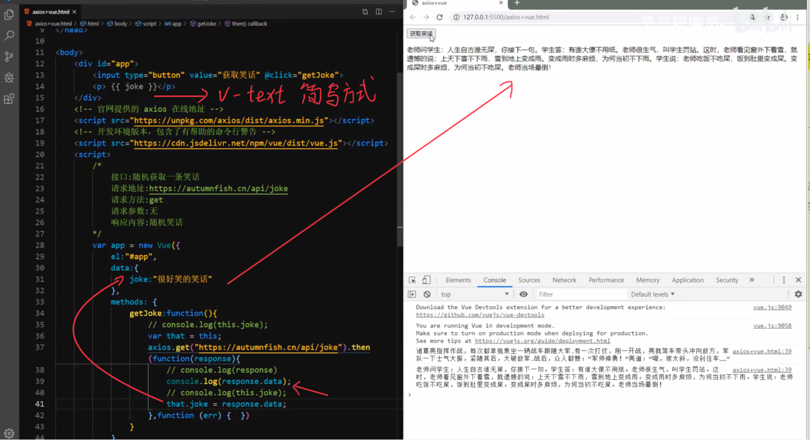The image size is (810, 440).
Task: Activate the DevTools inspect element picker
Action: 412,280
